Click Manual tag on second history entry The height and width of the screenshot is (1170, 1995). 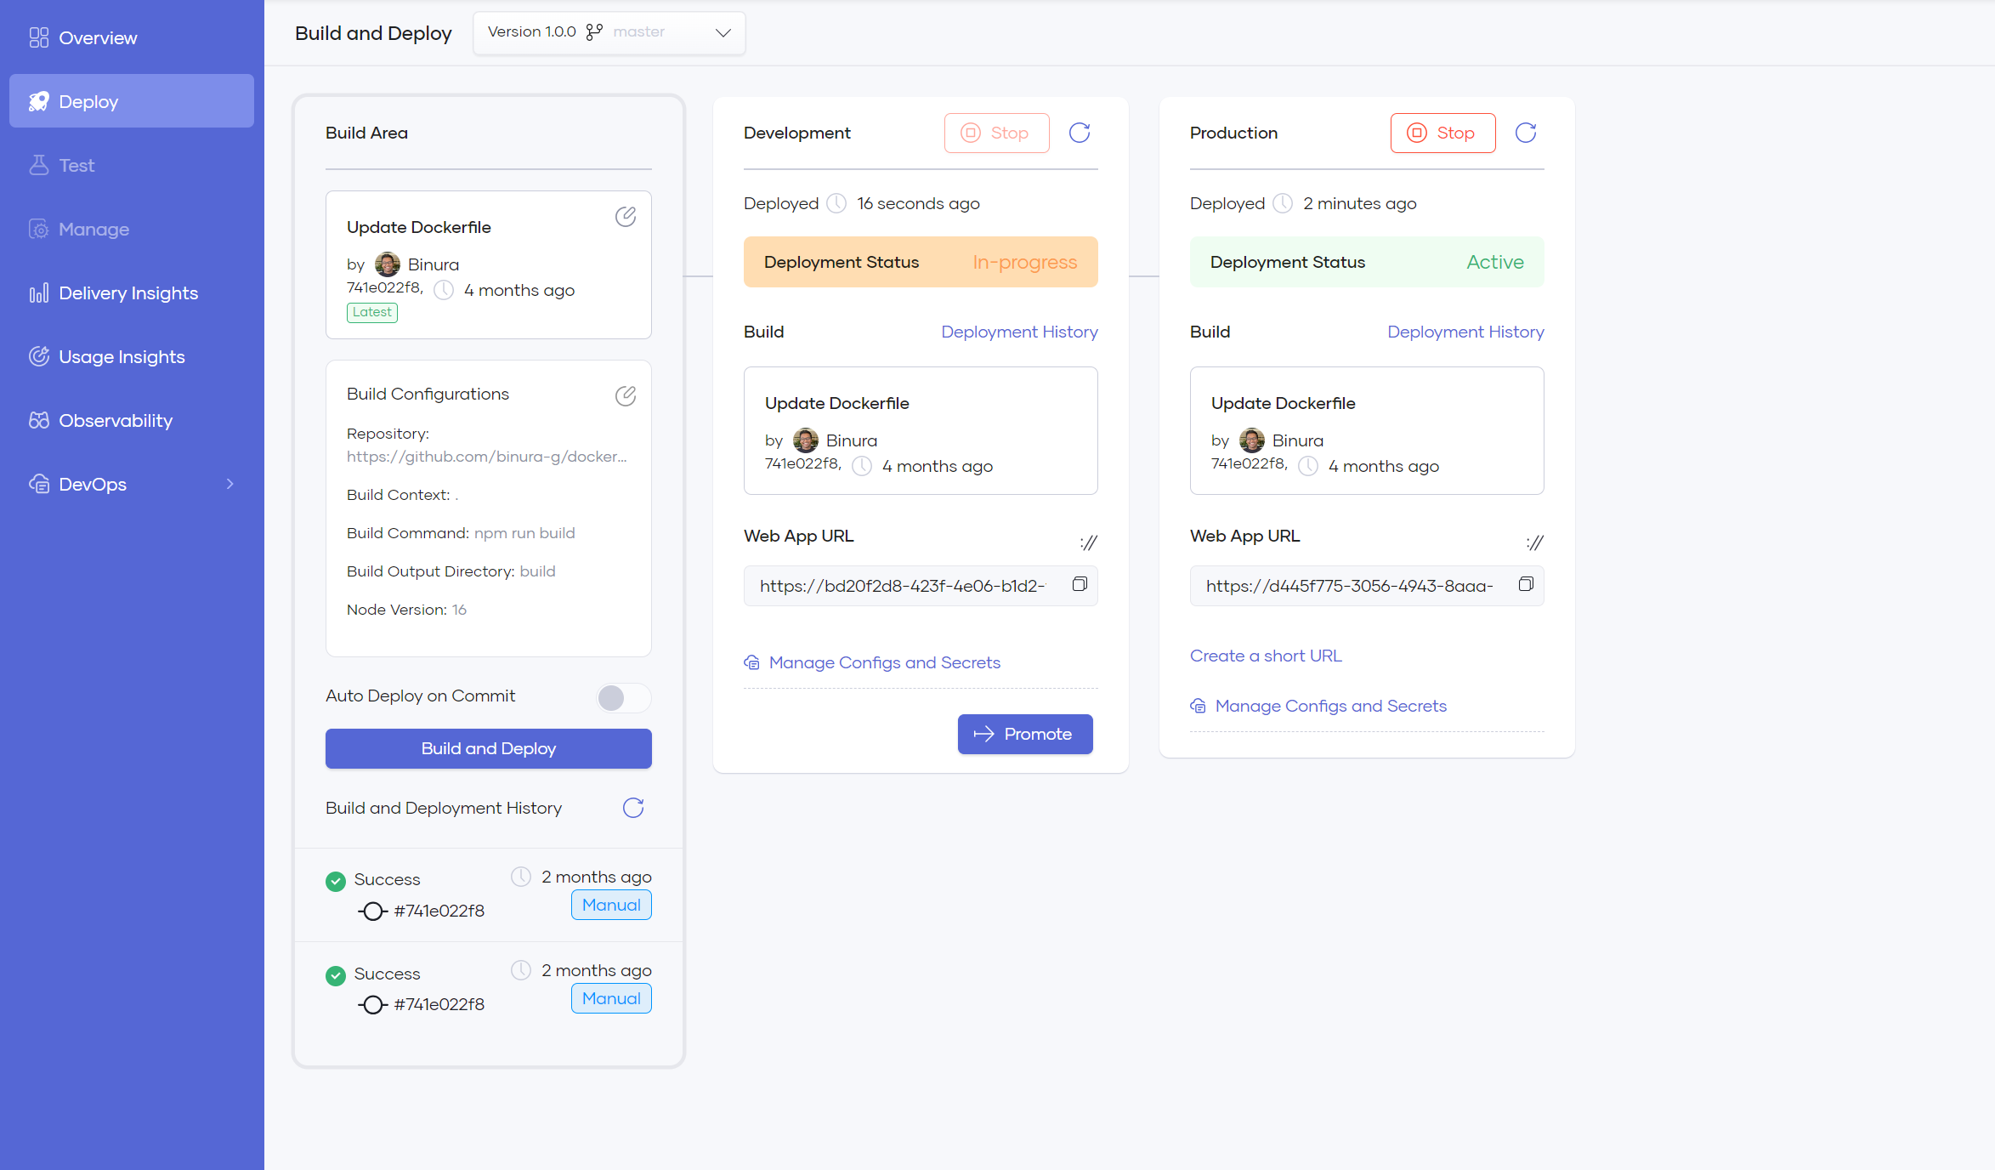coord(611,998)
